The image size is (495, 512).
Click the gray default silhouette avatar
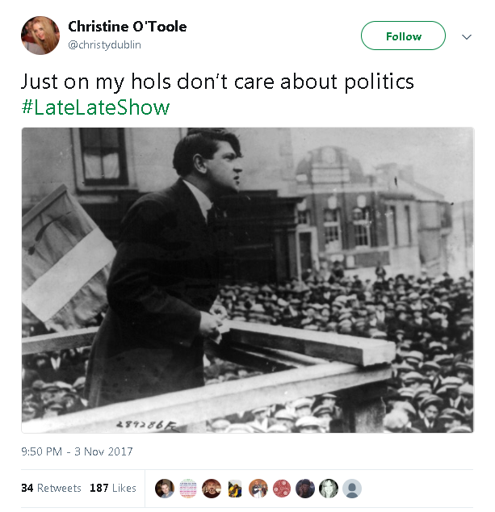351,489
